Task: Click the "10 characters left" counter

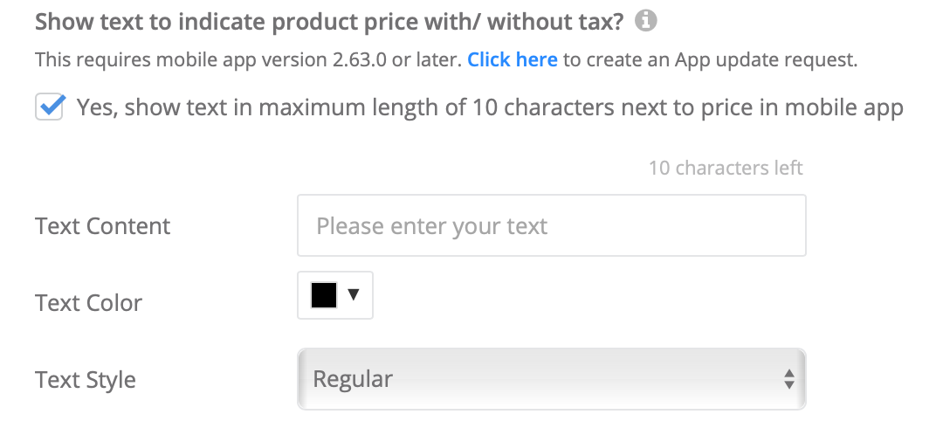Action: tap(726, 168)
